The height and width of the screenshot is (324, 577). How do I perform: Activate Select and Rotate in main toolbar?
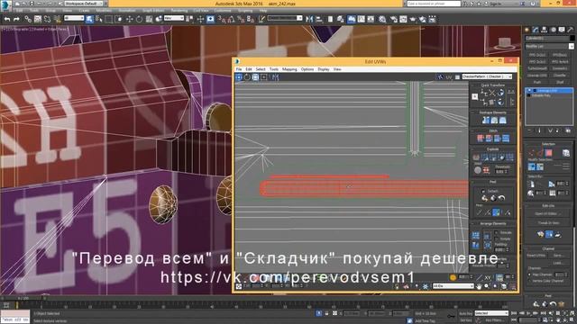pyautogui.click(x=139, y=19)
